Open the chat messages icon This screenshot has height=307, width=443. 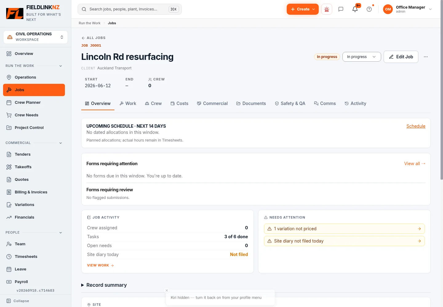[341, 9]
